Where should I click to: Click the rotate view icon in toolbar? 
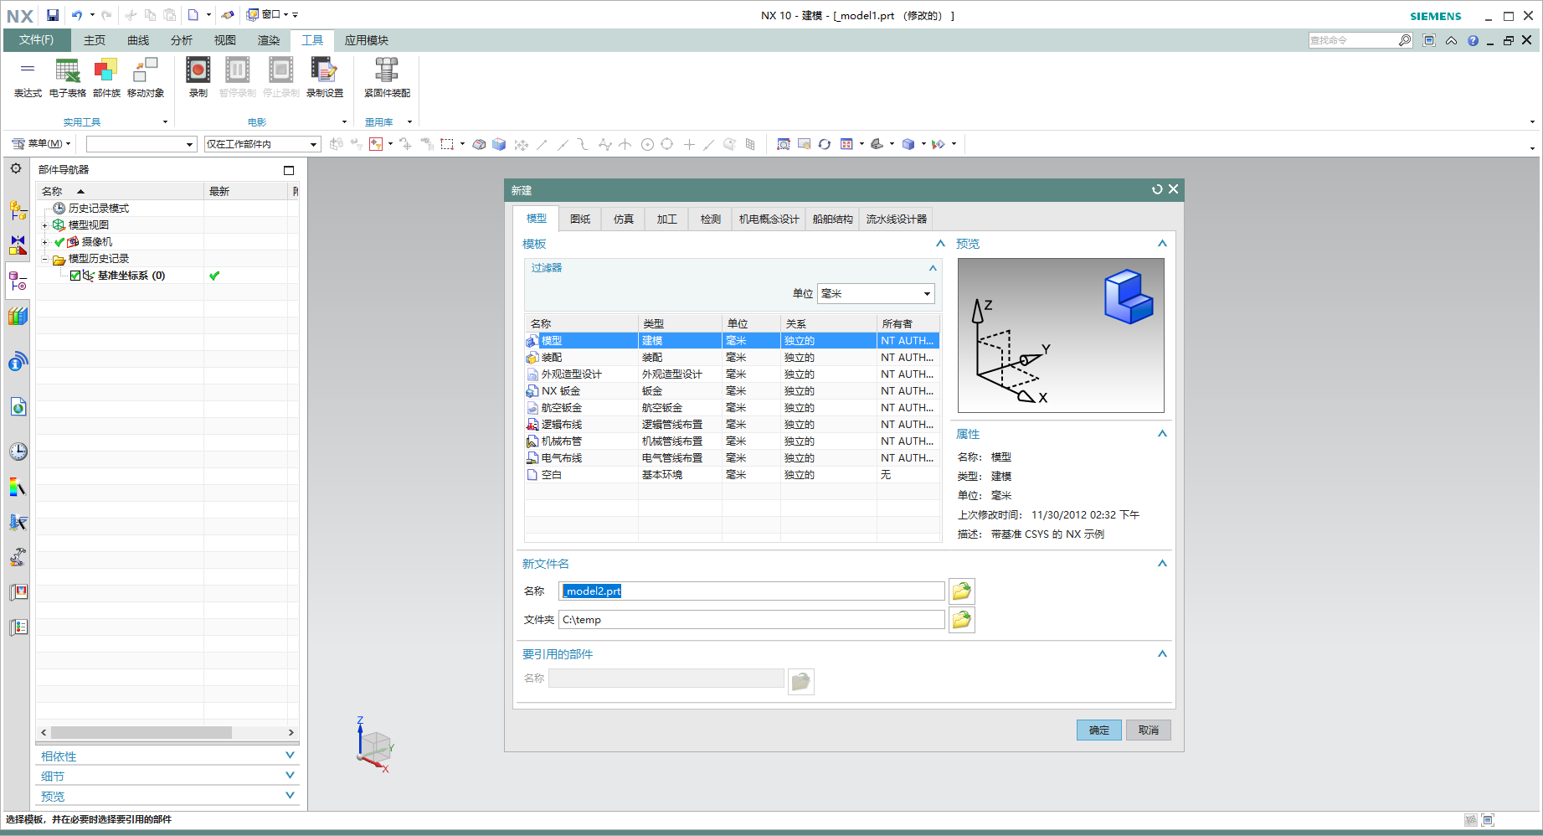pos(825,144)
